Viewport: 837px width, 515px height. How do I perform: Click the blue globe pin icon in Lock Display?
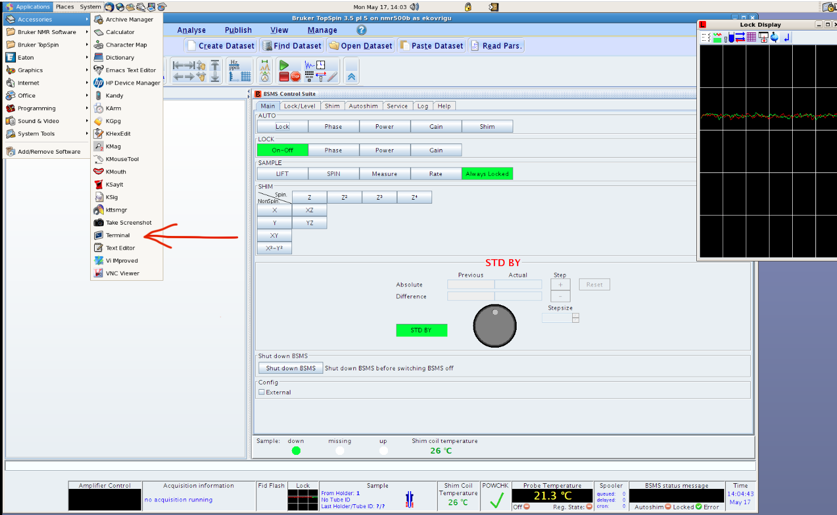[x=774, y=37]
